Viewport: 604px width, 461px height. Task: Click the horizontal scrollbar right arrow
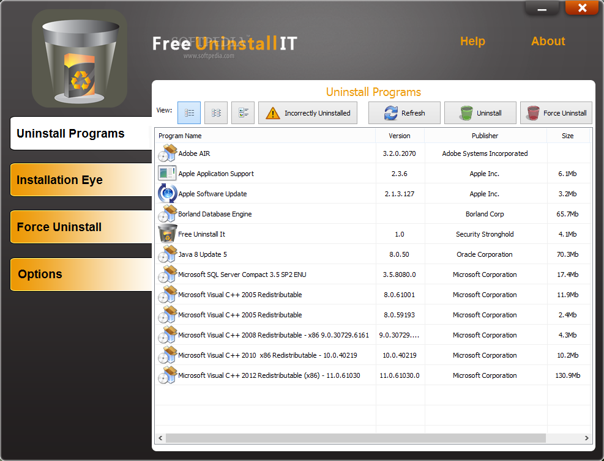[x=587, y=438]
